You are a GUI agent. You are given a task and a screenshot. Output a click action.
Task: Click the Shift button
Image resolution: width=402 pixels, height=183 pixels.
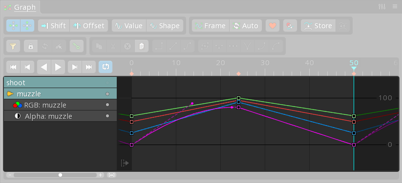[x=54, y=26]
